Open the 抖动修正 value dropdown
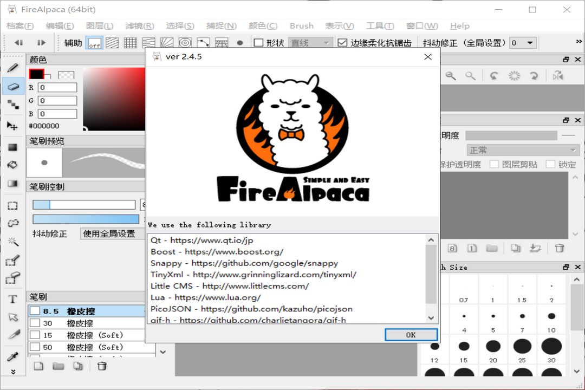Image resolution: width=585 pixels, height=390 pixels. (523, 42)
